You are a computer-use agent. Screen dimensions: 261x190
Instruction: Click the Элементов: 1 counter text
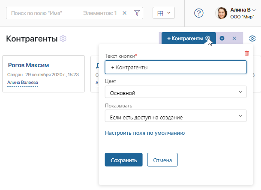coord(100,13)
